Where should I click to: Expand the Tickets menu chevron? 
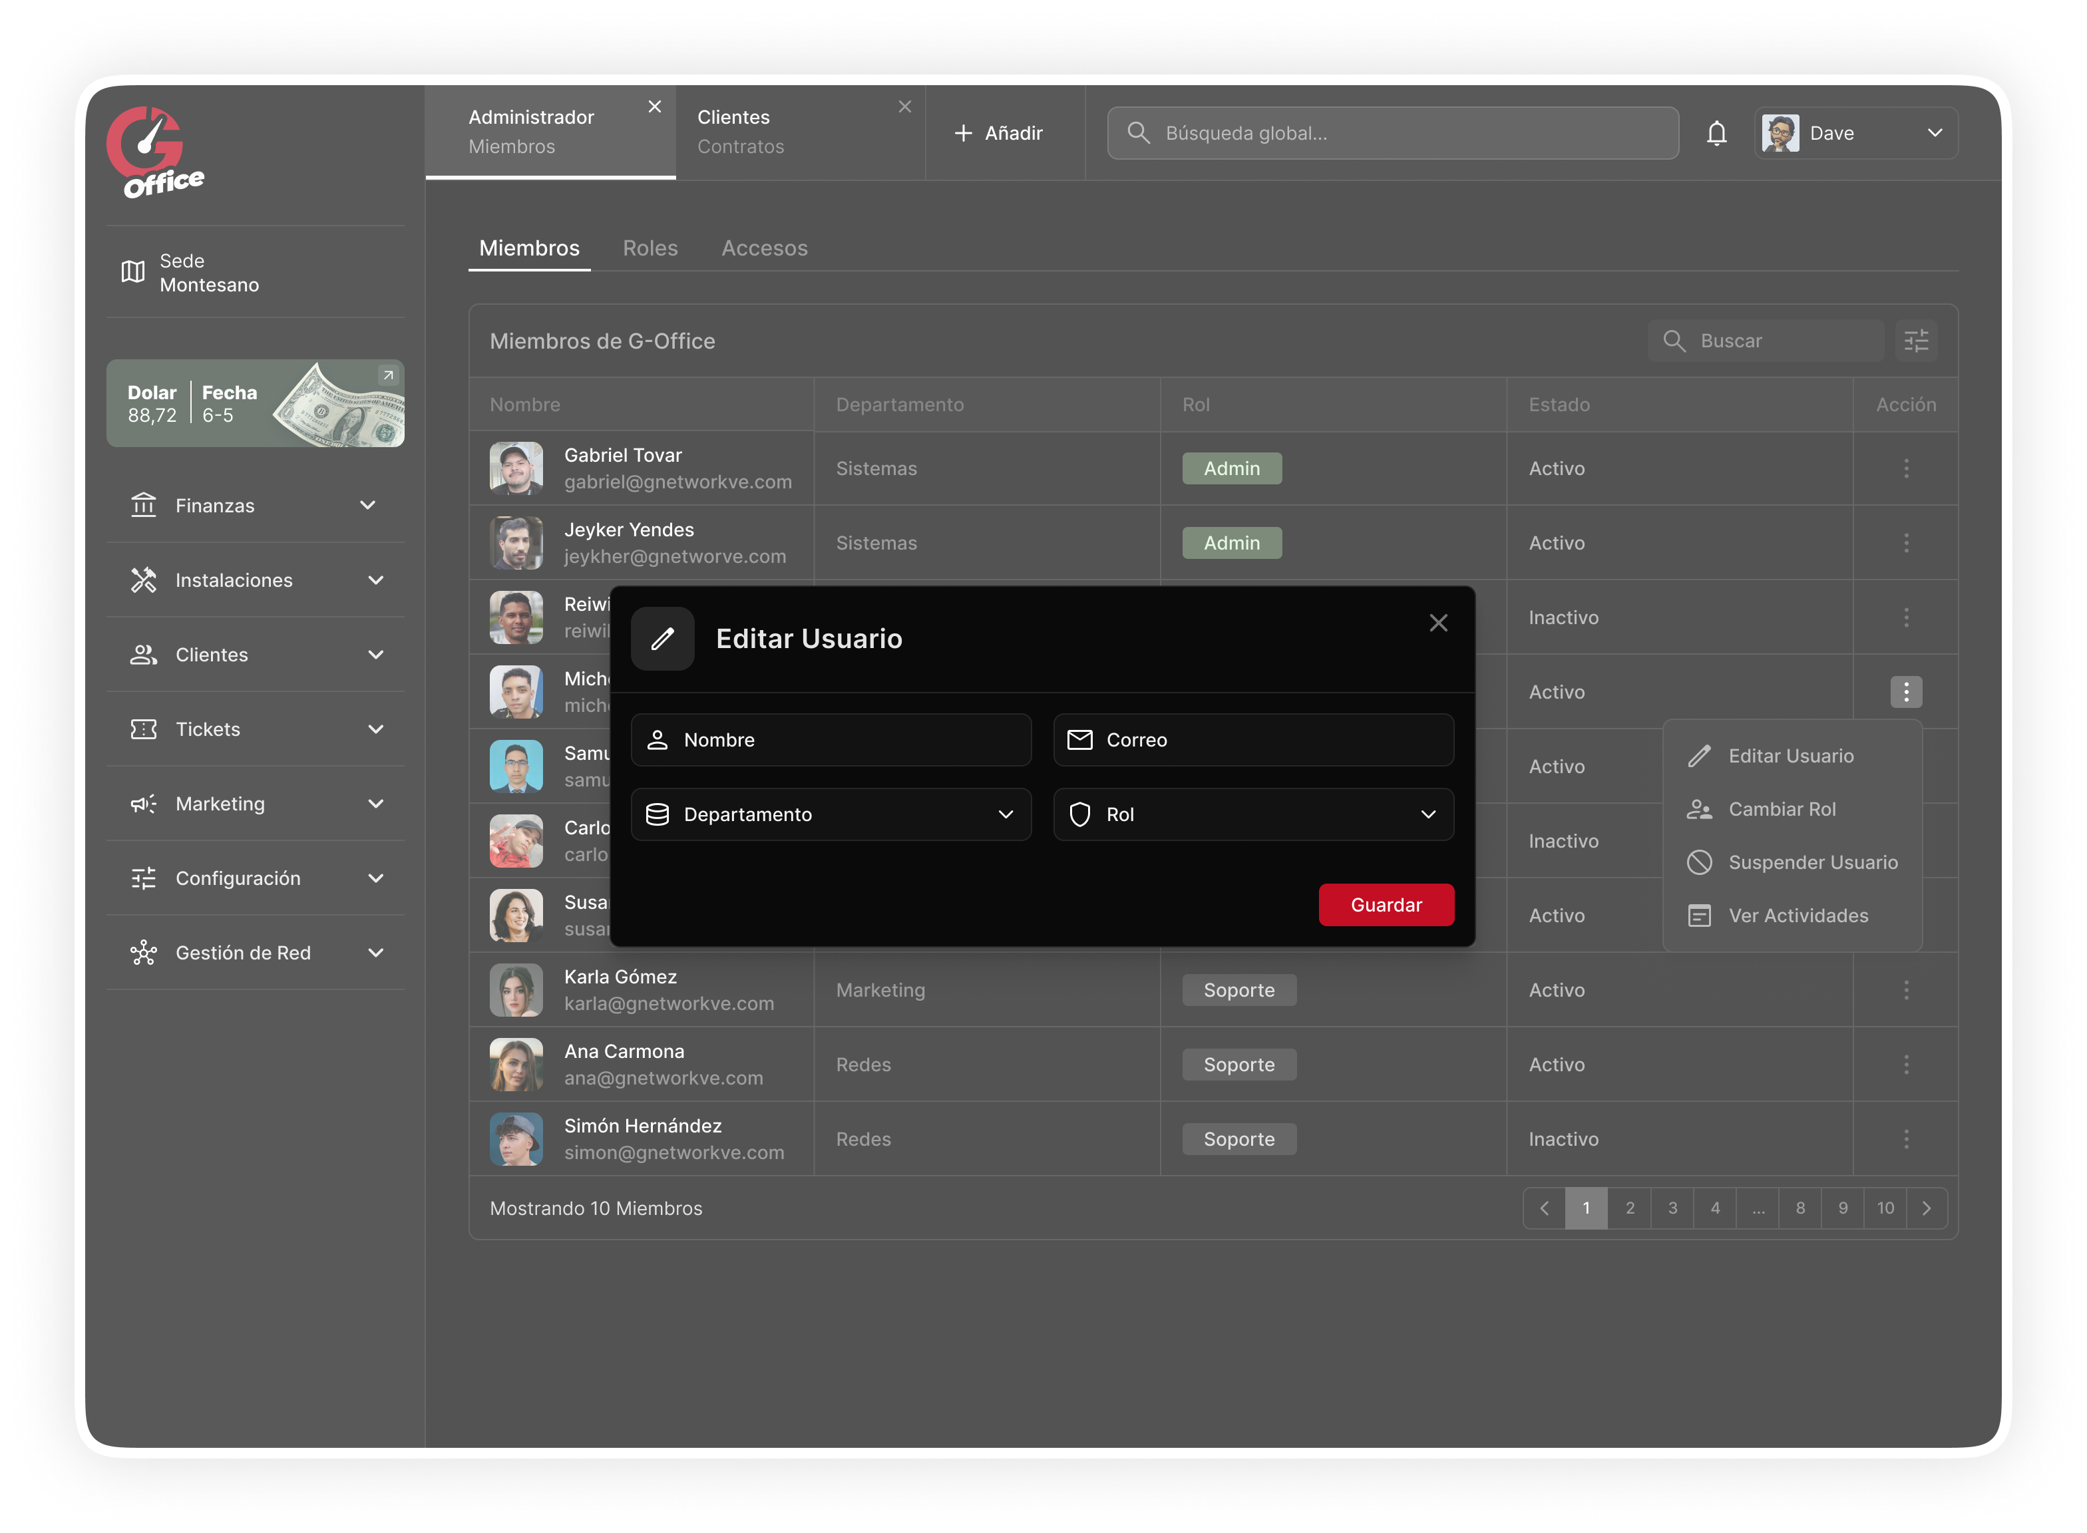(x=376, y=729)
